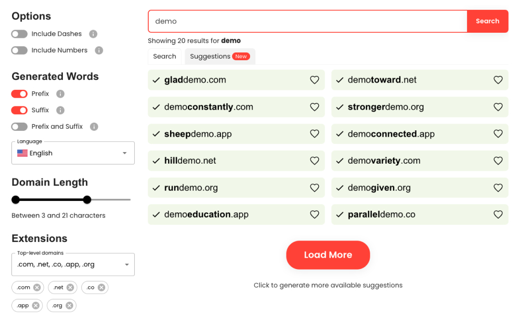Image resolution: width=520 pixels, height=322 pixels.
Task: Remove the .com extension chip
Action: [37, 287]
